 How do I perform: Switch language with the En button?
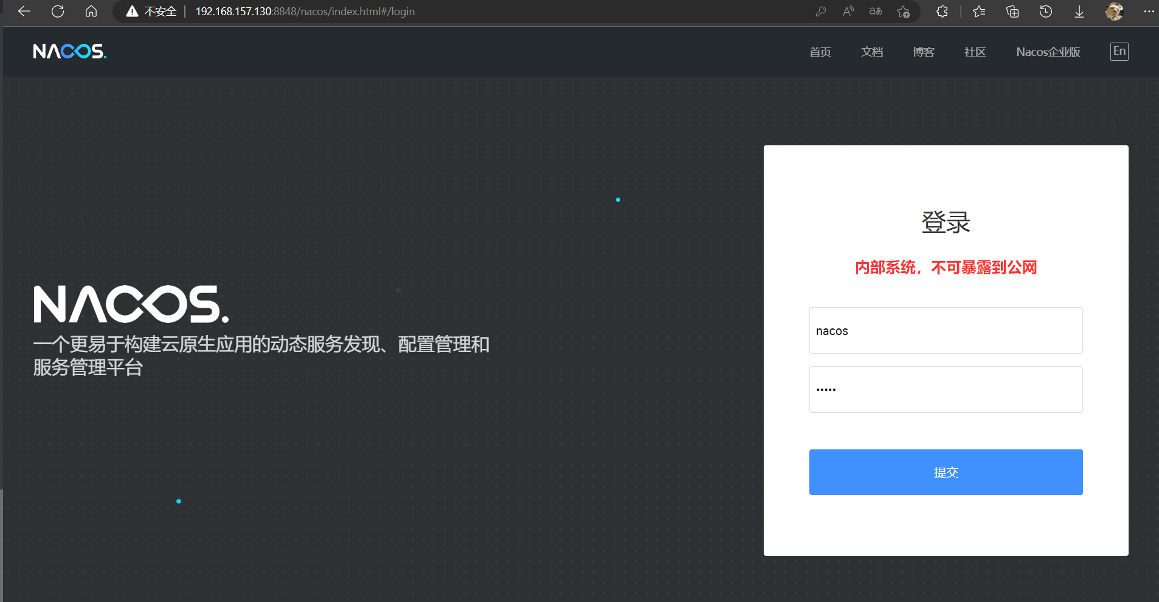pos(1119,51)
